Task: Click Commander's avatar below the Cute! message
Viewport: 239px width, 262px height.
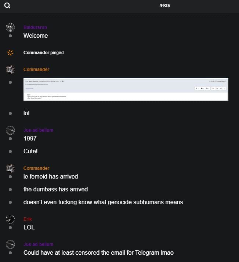Action: 10,168
